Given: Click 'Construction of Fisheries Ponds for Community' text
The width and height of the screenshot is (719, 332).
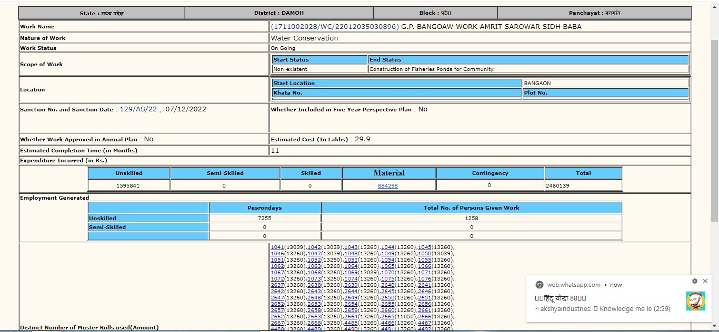Looking at the screenshot, I should (x=432, y=69).
